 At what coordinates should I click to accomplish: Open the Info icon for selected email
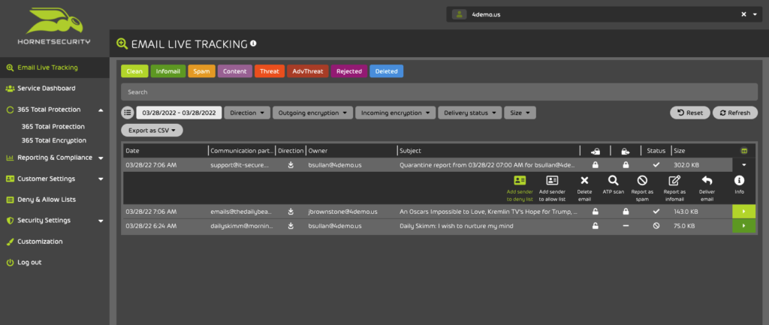pos(739,180)
